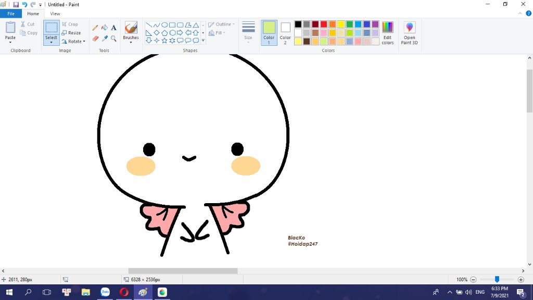Choose the Right arrow shape

point(180,33)
